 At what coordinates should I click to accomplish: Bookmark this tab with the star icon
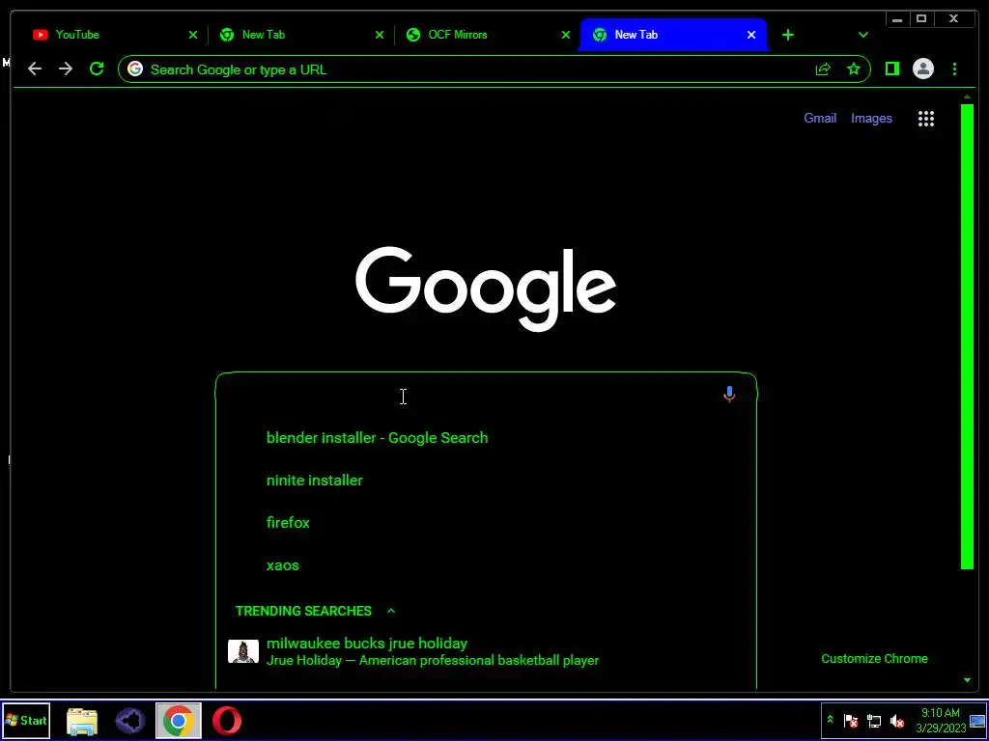[854, 69]
